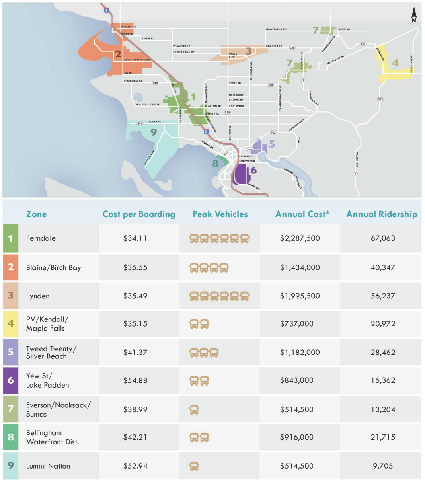
Task: Select the Annual Ridership column header
Action: tap(381, 214)
